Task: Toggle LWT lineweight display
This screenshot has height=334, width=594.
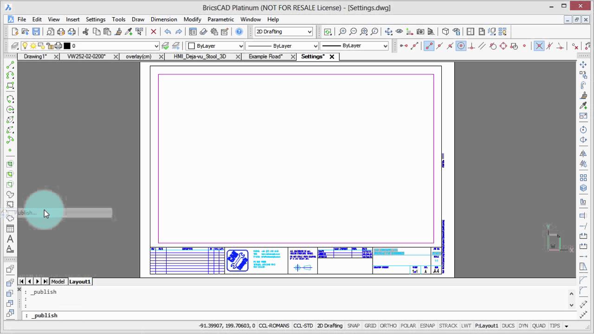Action: pyautogui.click(x=466, y=326)
